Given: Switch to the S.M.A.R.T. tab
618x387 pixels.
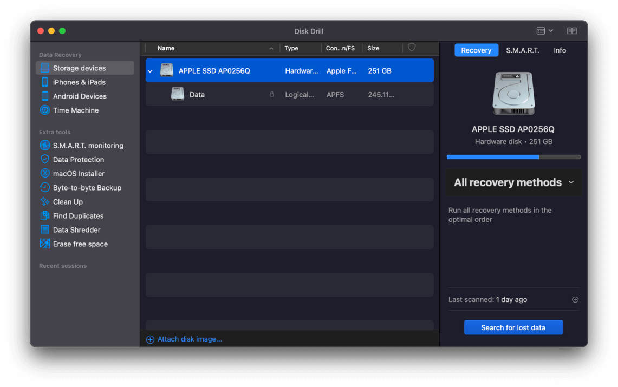Looking at the screenshot, I should point(523,50).
